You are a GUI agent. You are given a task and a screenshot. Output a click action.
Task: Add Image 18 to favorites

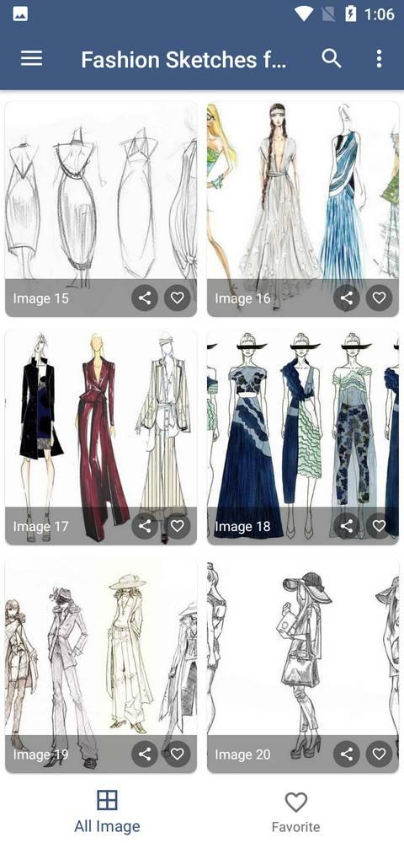coord(380,526)
